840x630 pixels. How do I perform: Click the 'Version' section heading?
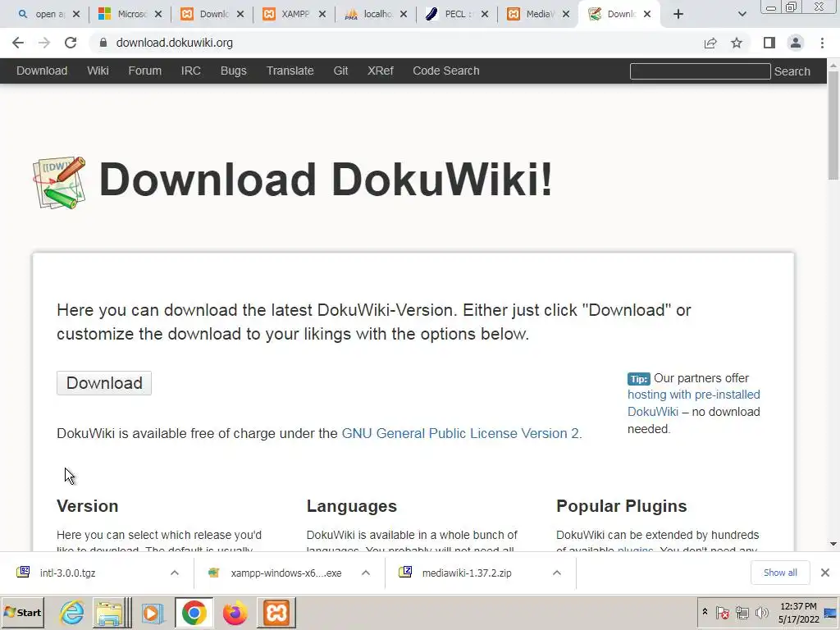[x=87, y=506]
